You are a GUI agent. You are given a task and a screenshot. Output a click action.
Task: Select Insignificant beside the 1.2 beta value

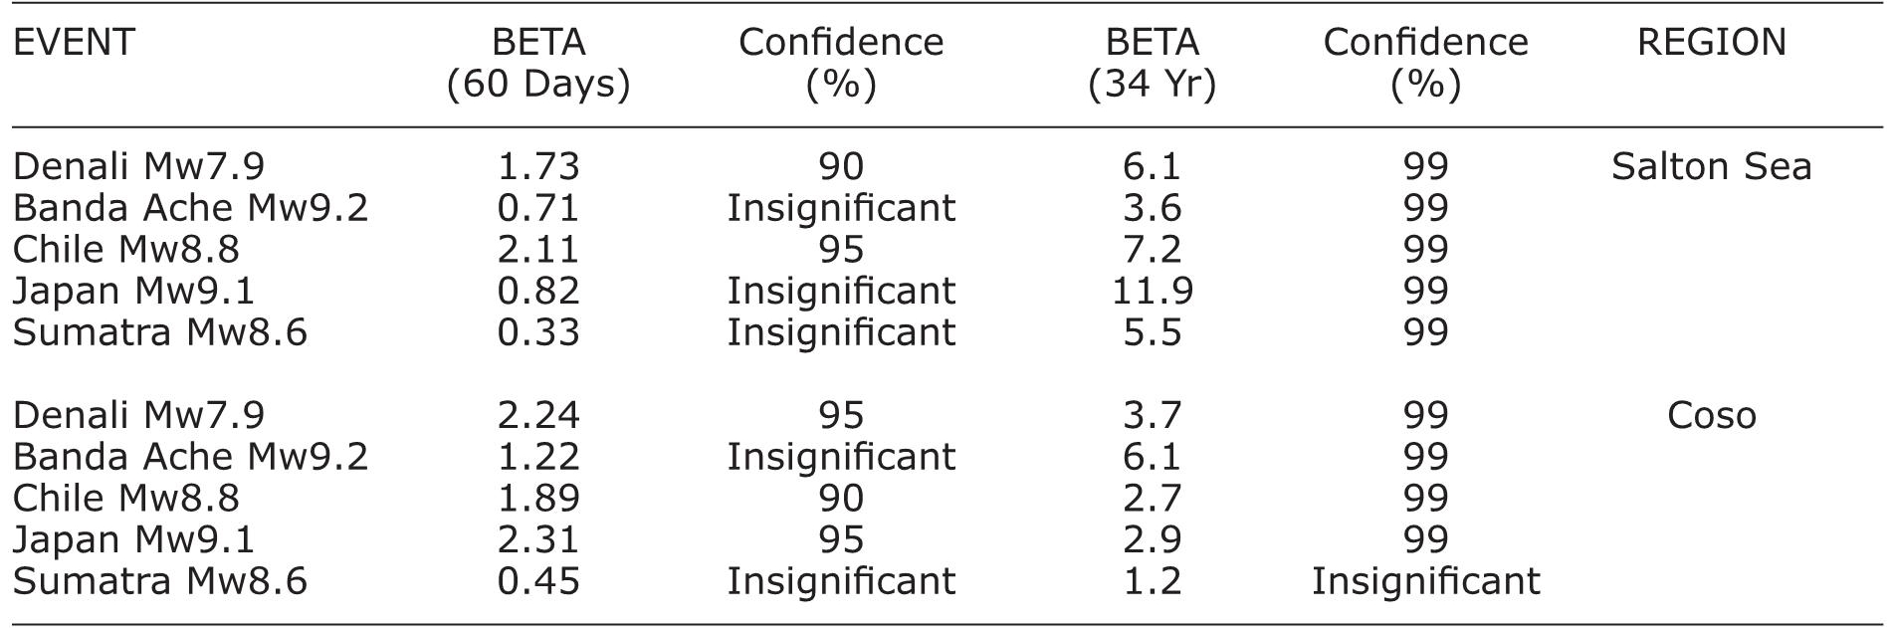pos(1425,581)
